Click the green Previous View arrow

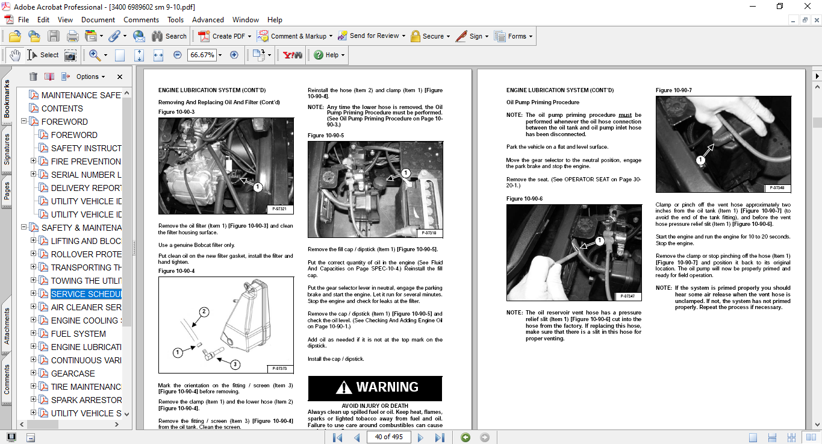(x=465, y=437)
